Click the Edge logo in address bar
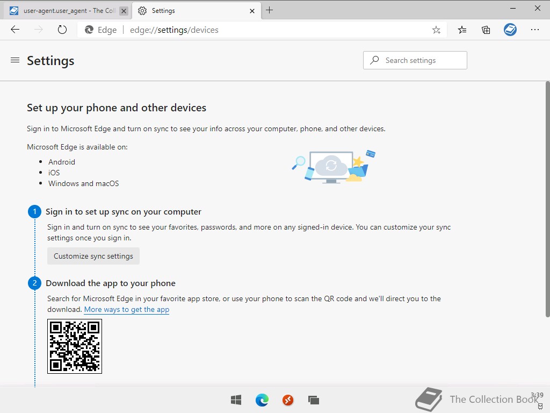 pos(89,30)
